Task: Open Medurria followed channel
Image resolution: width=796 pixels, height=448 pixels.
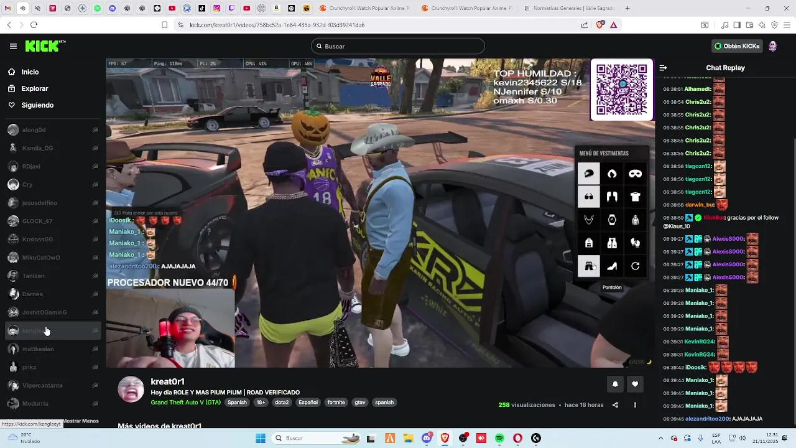Action: pos(52,403)
